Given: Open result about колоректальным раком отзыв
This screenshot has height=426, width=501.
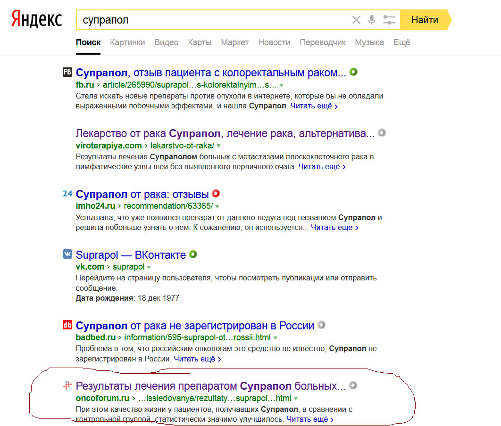Looking at the screenshot, I should tap(211, 73).
